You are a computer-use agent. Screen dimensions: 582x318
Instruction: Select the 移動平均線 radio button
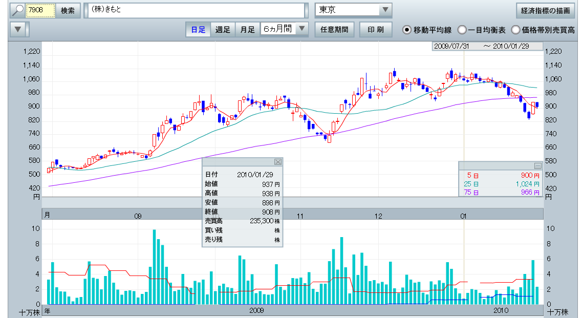click(x=407, y=30)
